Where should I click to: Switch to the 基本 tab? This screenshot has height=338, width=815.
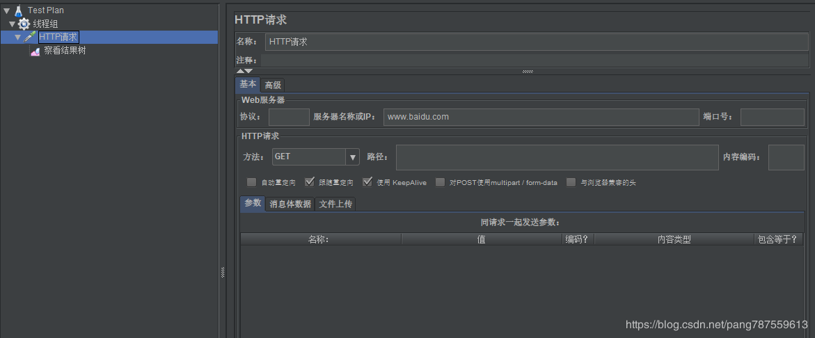[248, 85]
